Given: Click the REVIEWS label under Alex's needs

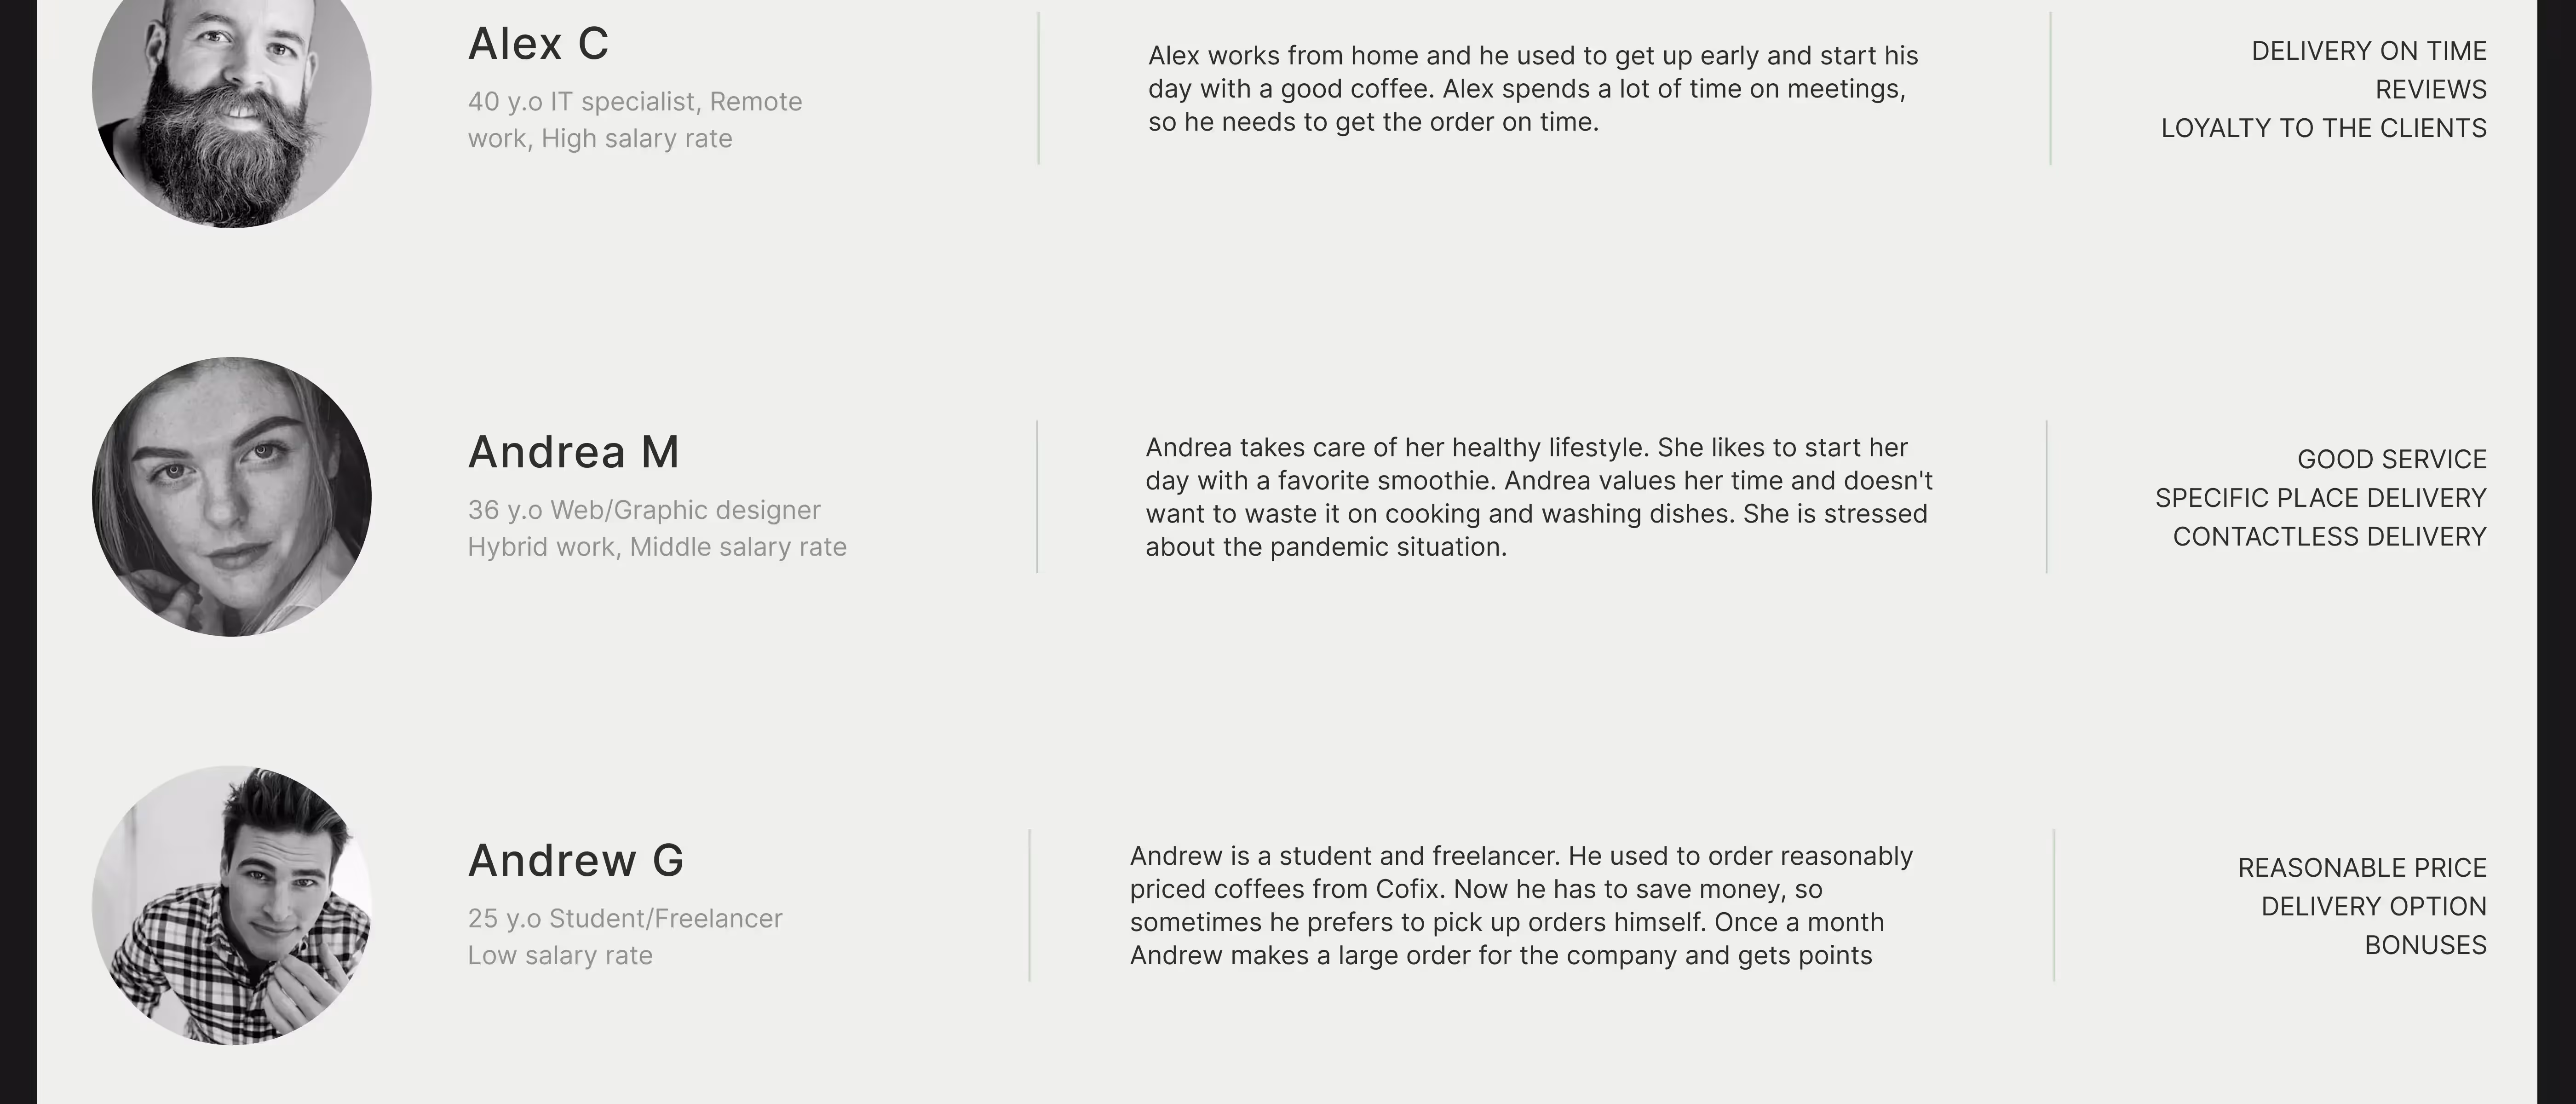Looking at the screenshot, I should pyautogui.click(x=2431, y=90).
